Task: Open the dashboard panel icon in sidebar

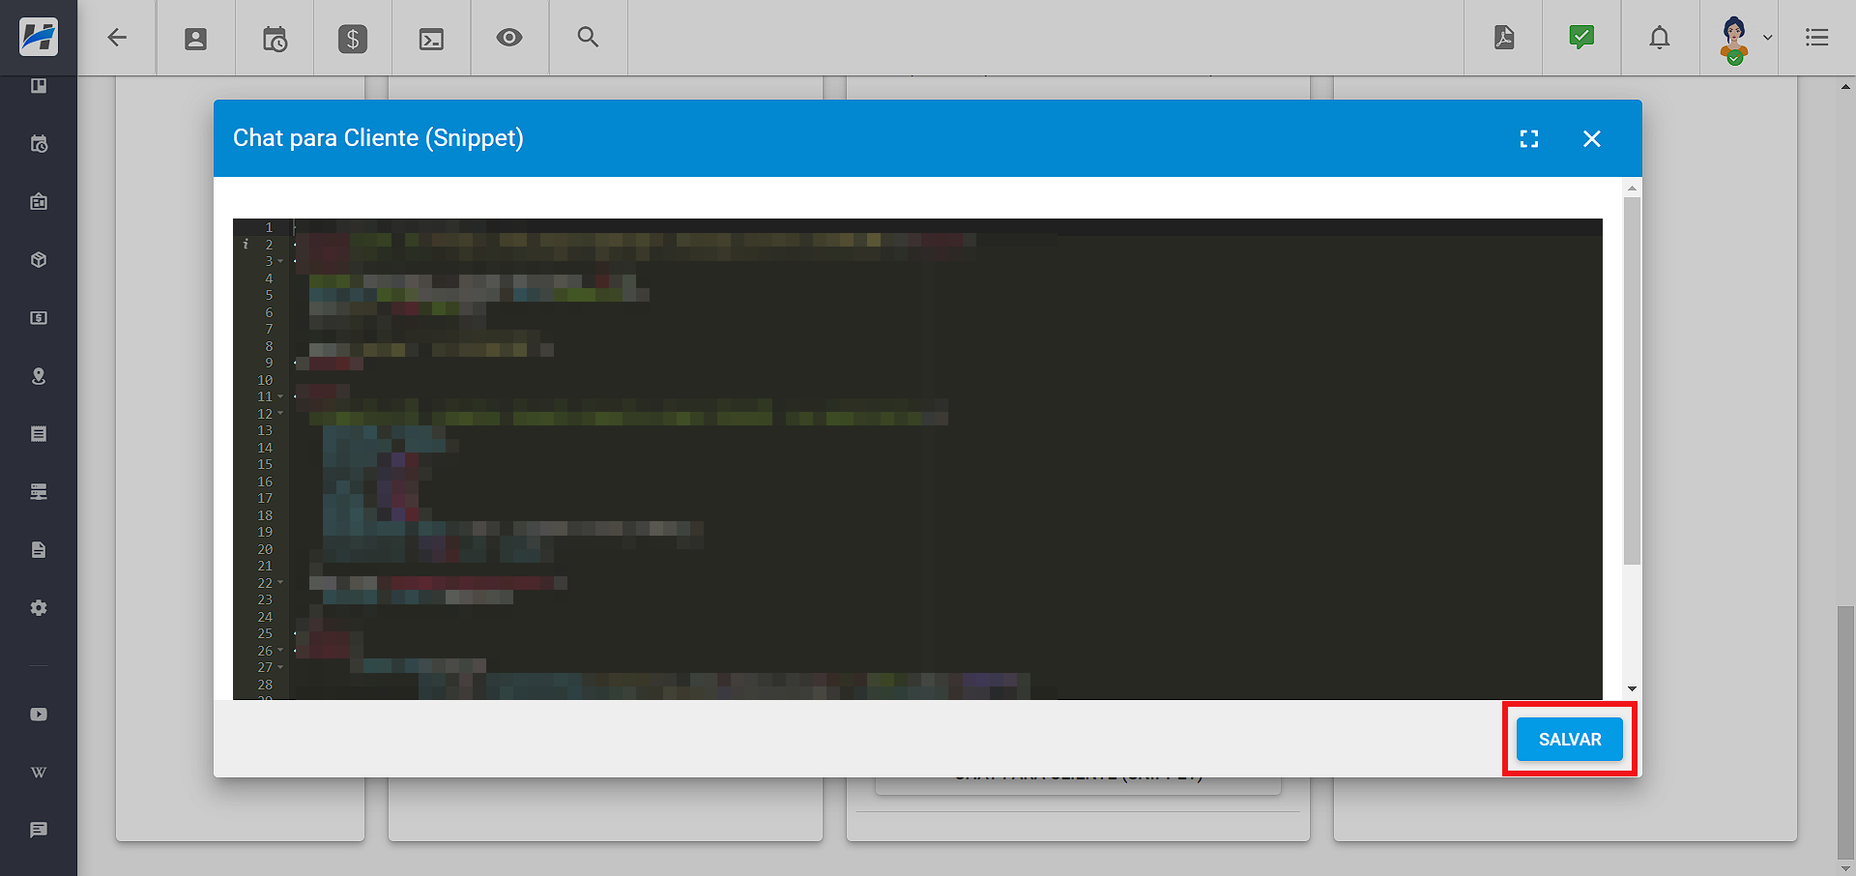Action: (x=39, y=86)
